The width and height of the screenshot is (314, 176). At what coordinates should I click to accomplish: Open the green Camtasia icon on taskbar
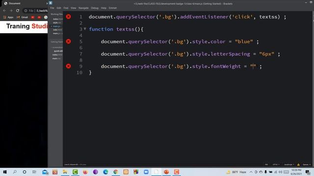(75, 172)
